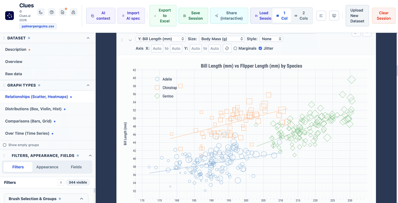Clear filters with the x icon
The width and height of the screenshot is (398, 203).
click(x=61, y=182)
